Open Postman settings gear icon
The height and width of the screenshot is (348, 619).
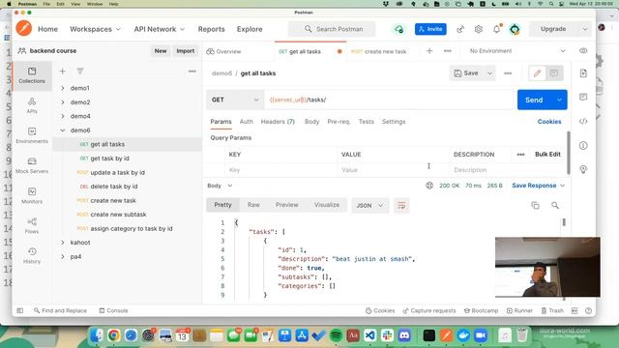pos(479,29)
